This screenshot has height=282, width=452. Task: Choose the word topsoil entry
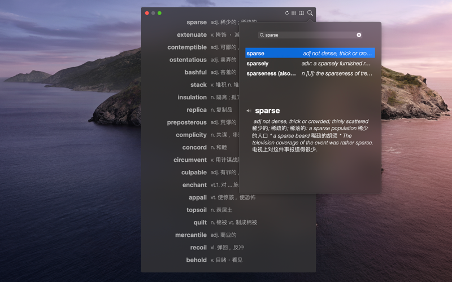[x=196, y=210]
